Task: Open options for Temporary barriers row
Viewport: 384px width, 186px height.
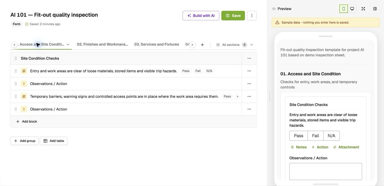Action: pyautogui.click(x=249, y=97)
